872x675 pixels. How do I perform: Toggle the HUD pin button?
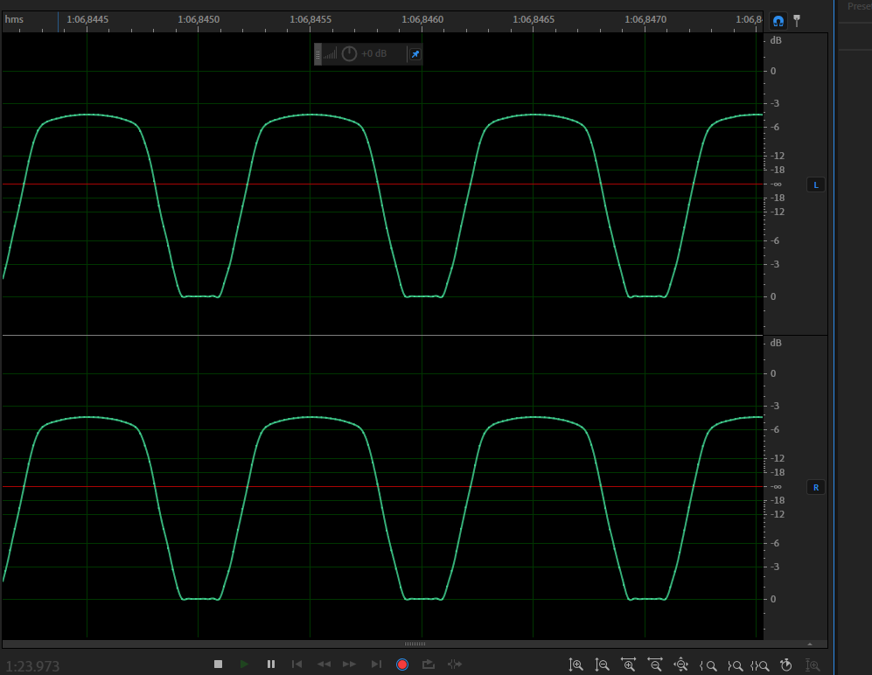[415, 54]
